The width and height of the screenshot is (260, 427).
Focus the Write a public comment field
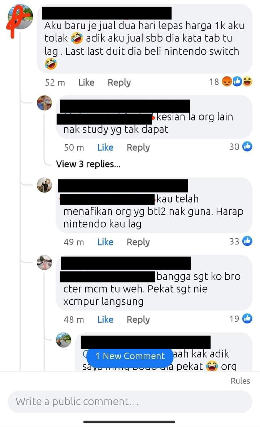[130, 402]
